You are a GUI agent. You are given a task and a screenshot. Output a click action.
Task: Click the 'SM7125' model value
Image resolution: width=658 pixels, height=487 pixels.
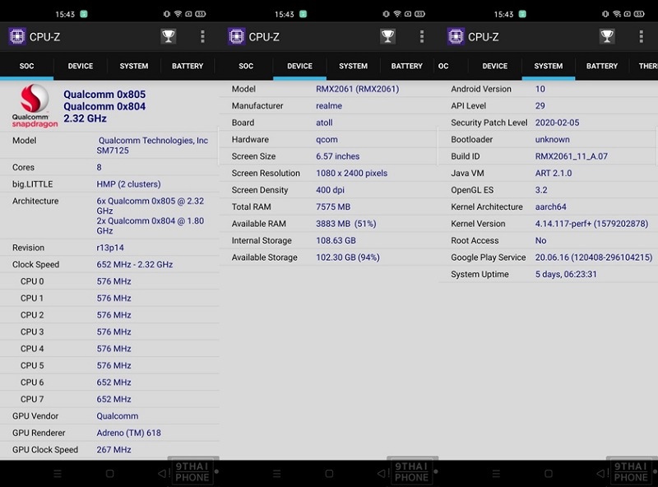coord(113,151)
